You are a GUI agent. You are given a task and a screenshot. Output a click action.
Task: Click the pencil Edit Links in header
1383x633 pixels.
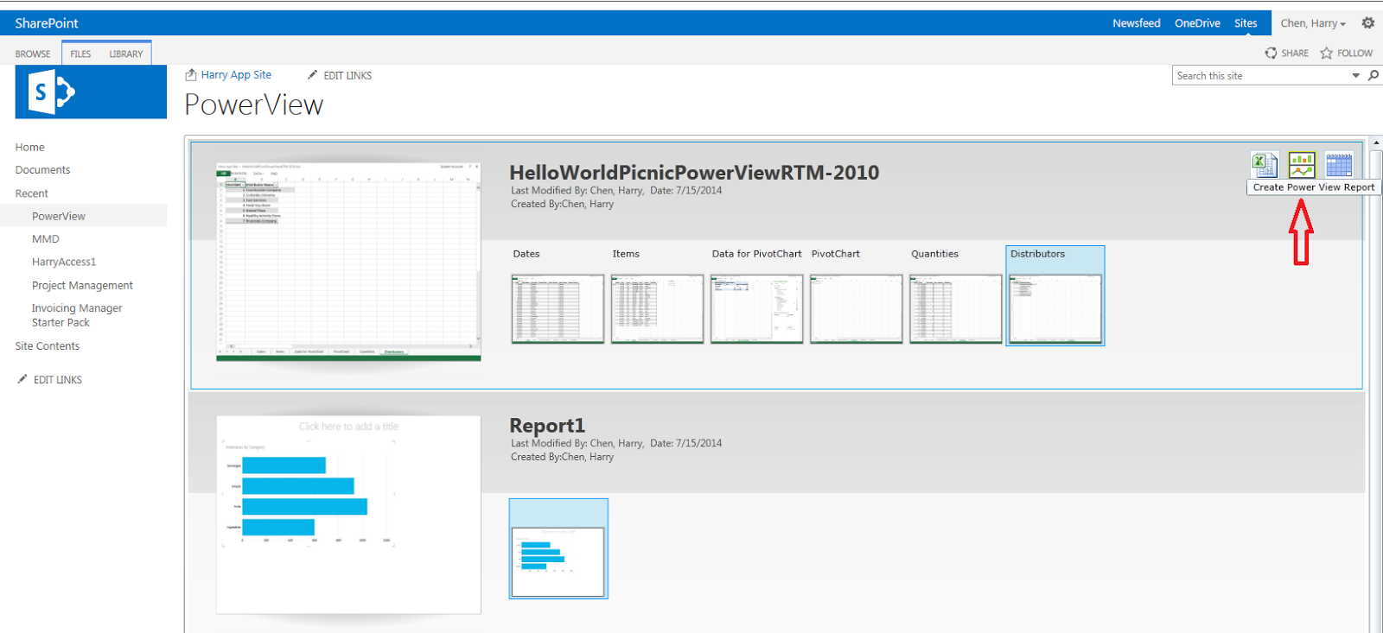coord(340,75)
